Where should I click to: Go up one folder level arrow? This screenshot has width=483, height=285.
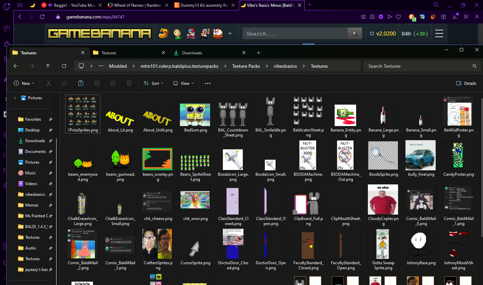48,66
